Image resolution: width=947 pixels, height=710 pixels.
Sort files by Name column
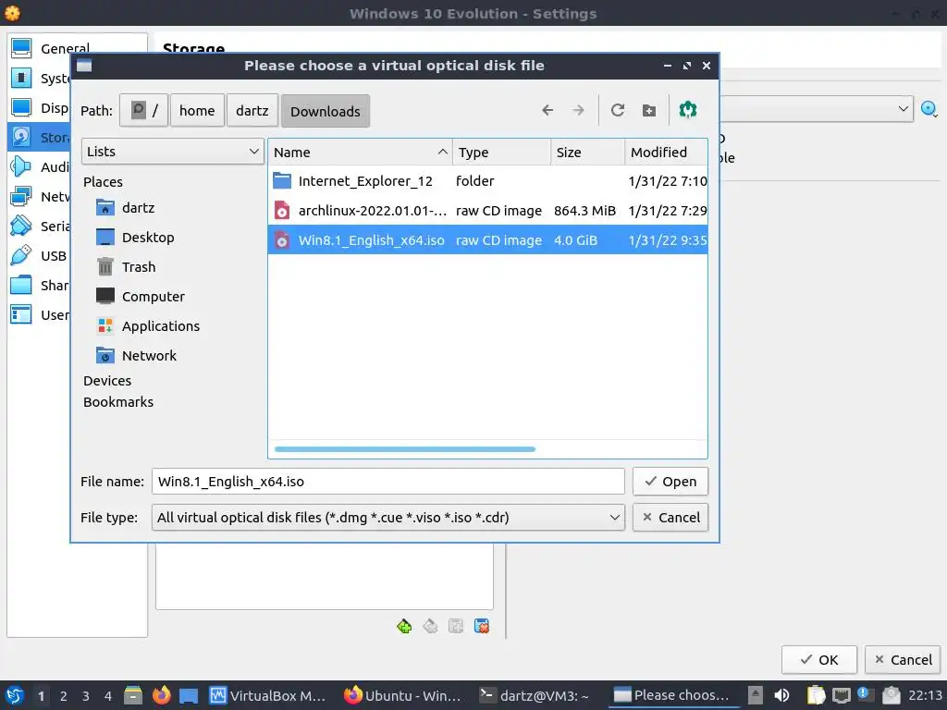[x=360, y=153]
